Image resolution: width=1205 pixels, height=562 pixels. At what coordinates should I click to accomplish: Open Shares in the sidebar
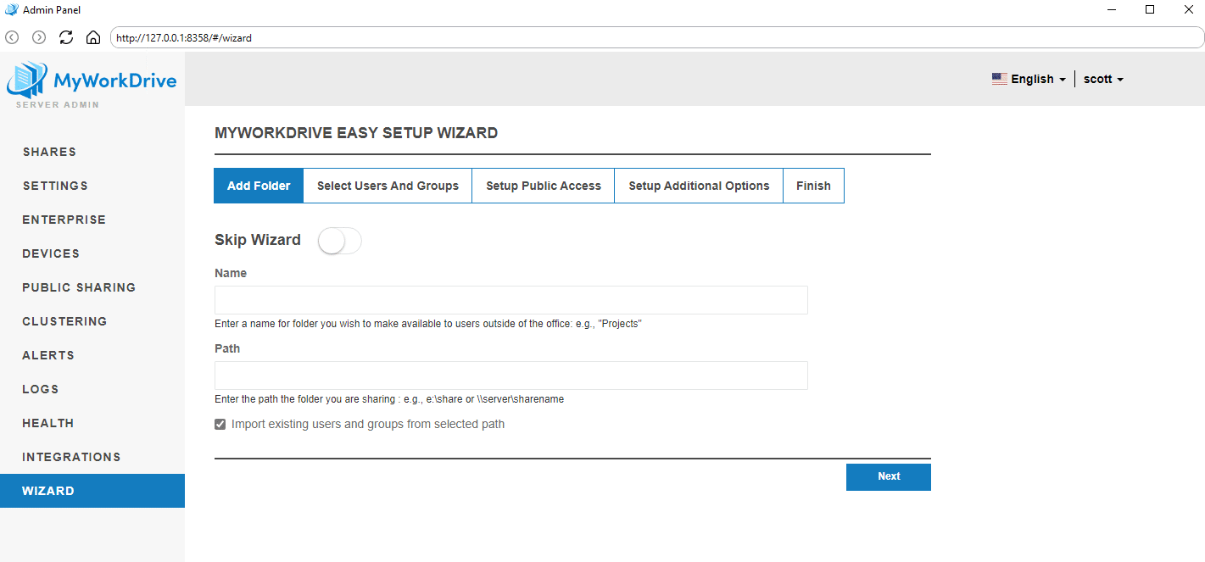click(49, 152)
